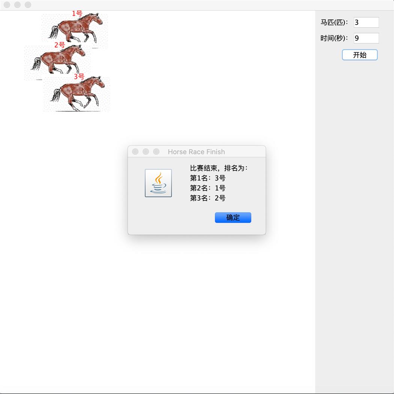Close the main horse race window
Screen dimensions: 394x394
click(x=7, y=5)
